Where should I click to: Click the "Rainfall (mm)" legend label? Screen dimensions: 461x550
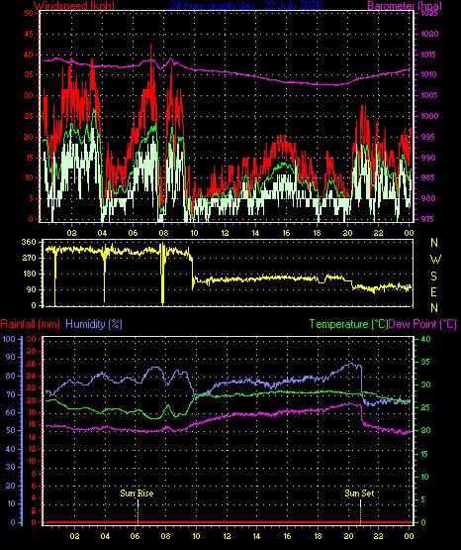click(x=30, y=324)
